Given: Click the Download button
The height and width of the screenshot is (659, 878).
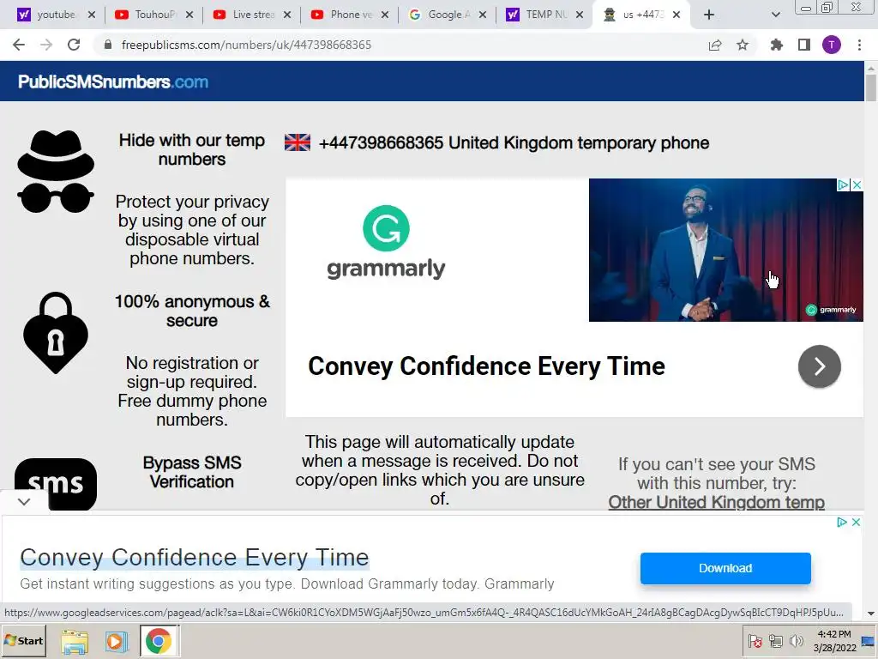Looking at the screenshot, I should click(x=725, y=568).
